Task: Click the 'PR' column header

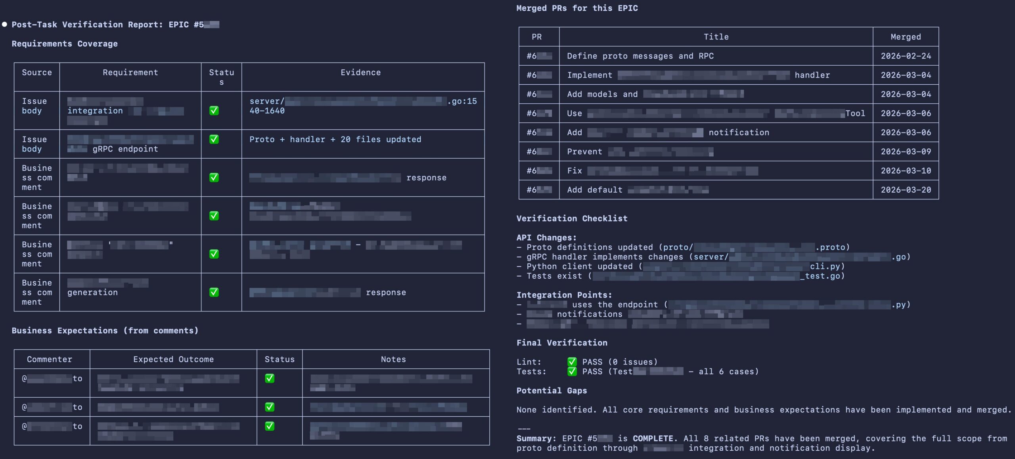Action: click(536, 37)
